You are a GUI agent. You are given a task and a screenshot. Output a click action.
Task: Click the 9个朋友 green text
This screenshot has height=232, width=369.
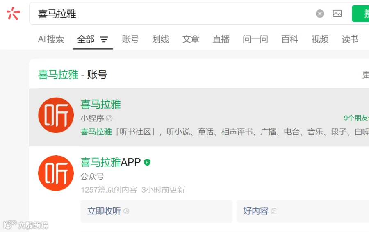(x=356, y=118)
